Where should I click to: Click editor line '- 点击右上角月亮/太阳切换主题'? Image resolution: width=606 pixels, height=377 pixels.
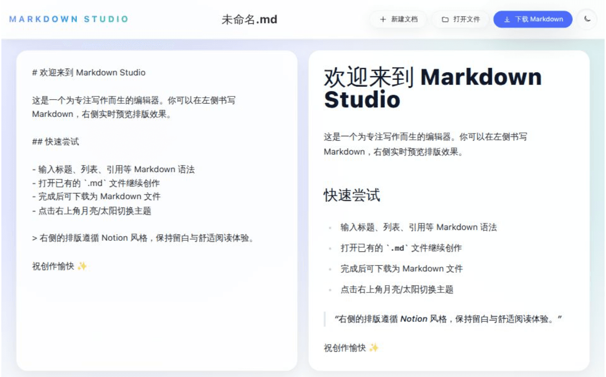pyautogui.click(x=91, y=211)
